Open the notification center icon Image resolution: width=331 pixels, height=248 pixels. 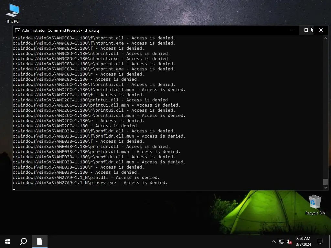coord(320,242)
